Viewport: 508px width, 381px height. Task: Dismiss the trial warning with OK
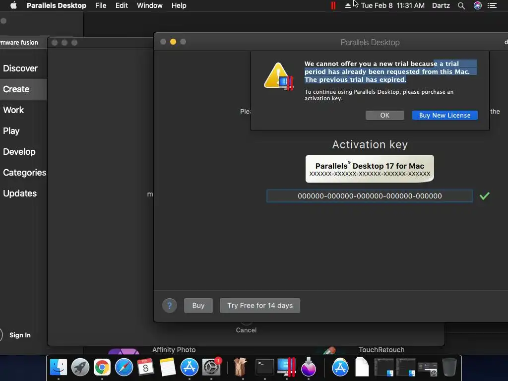[x=385, y=115]
